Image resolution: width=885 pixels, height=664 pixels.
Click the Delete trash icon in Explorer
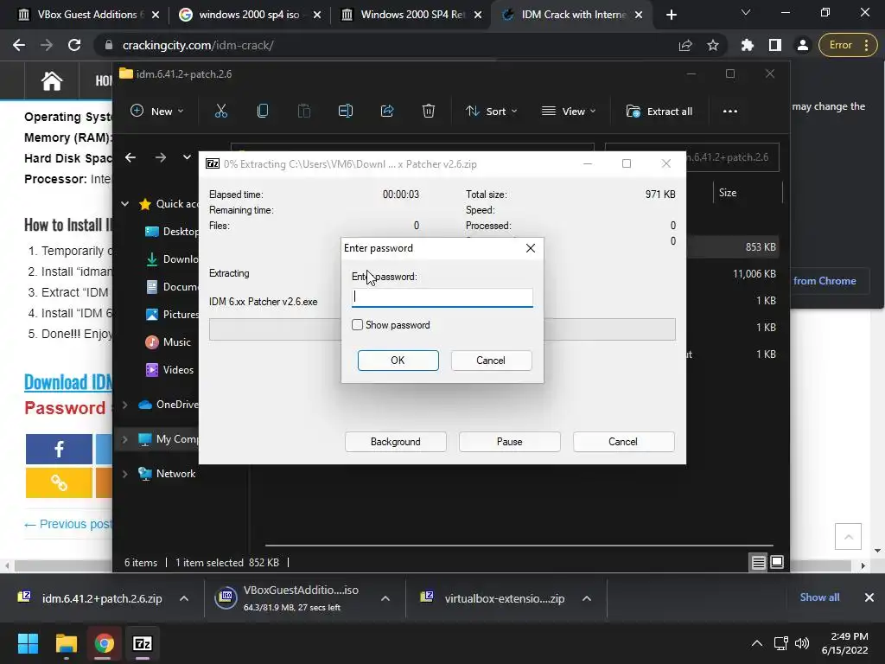click(x=429, y=112)
